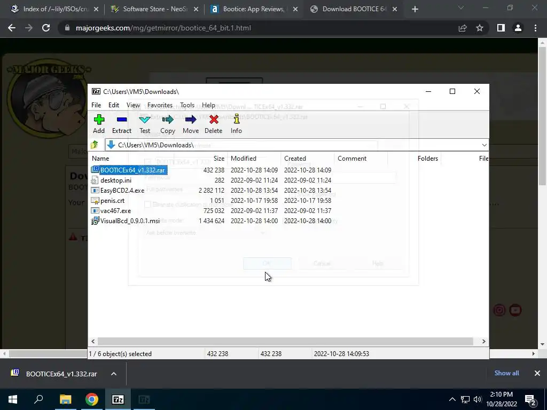Open a new Chrome tab

(x=415, y=10)
